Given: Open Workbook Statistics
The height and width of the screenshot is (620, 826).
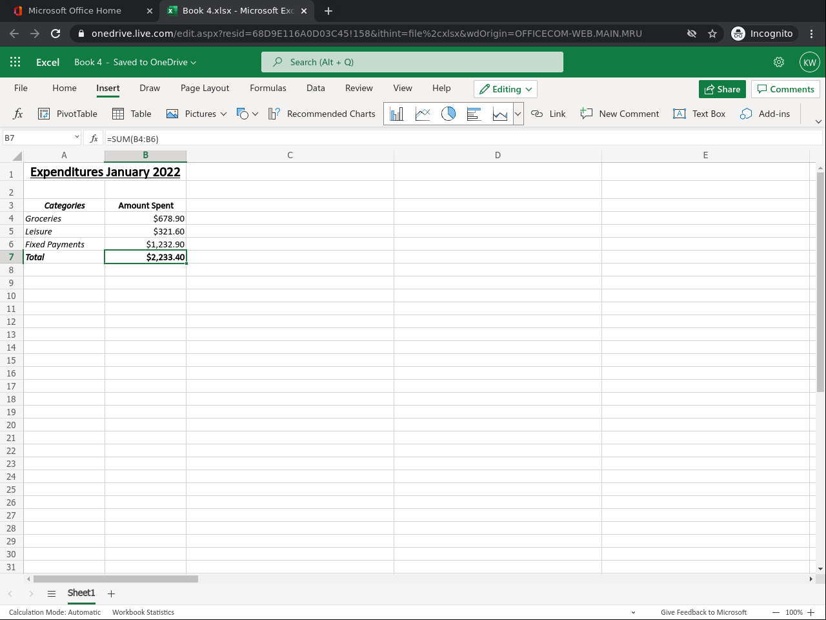Looking at the screenshot, I should click(x=143, y=612).
